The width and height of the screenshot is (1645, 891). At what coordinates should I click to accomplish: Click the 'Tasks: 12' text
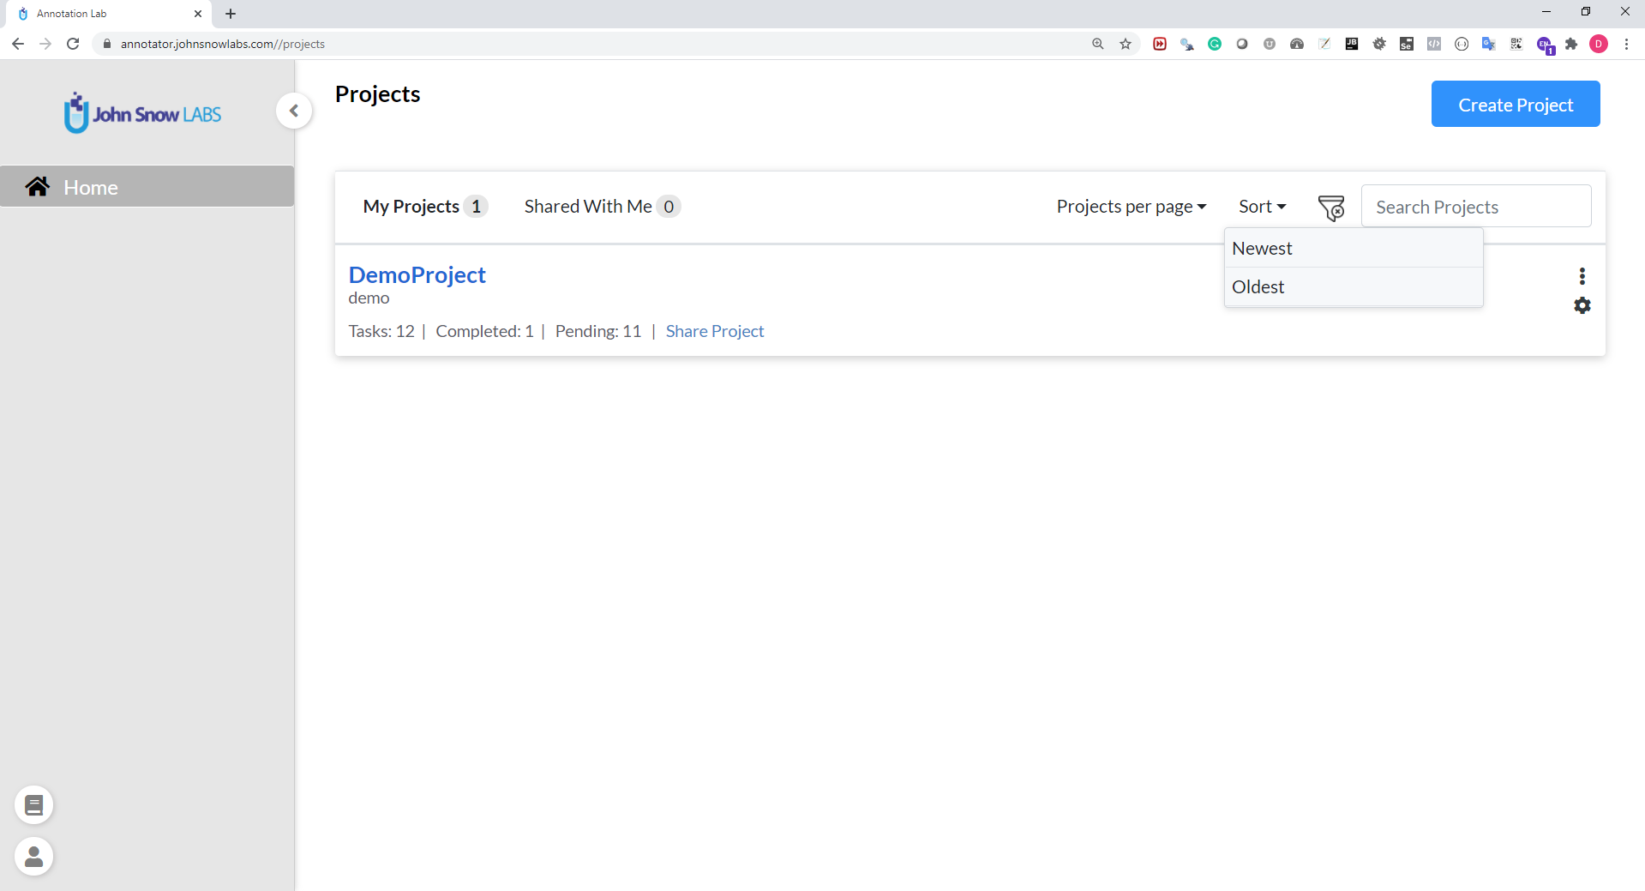coord(381,331)
